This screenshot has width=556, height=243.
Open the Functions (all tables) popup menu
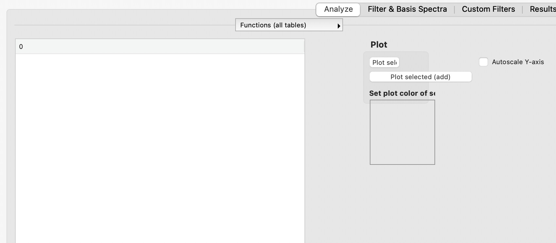click(x=289, y=25)
